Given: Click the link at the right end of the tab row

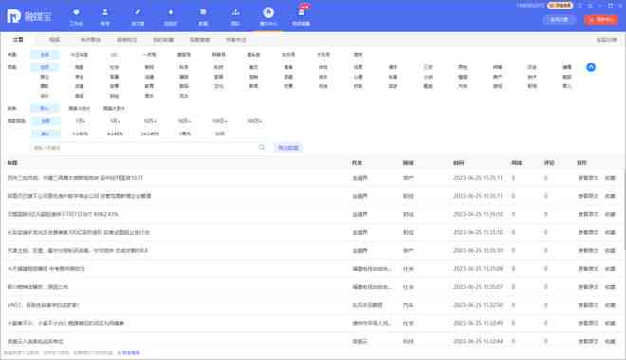Looking at the screenshot, I should click(x=606, y=40).
